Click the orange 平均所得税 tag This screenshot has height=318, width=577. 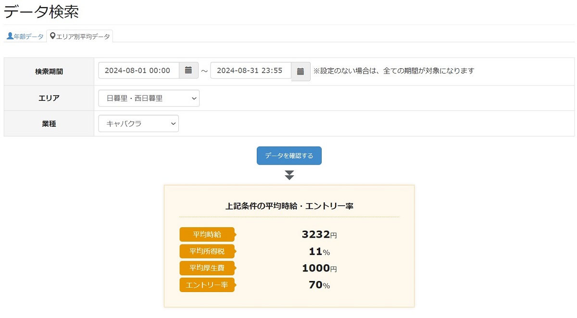[207, 251]
